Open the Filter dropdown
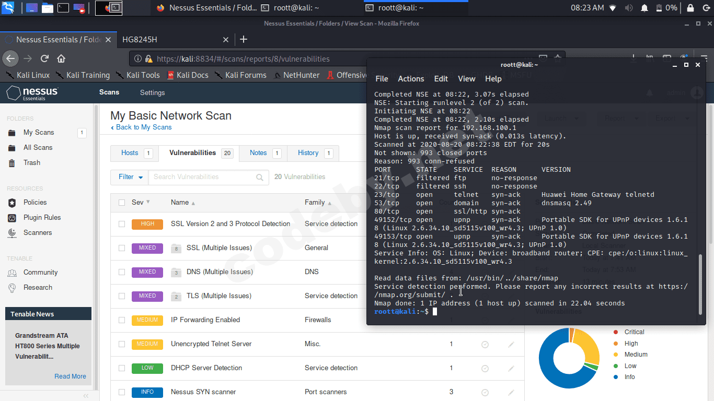This screenshot has height=401, width=714. [x=130, y=177]
